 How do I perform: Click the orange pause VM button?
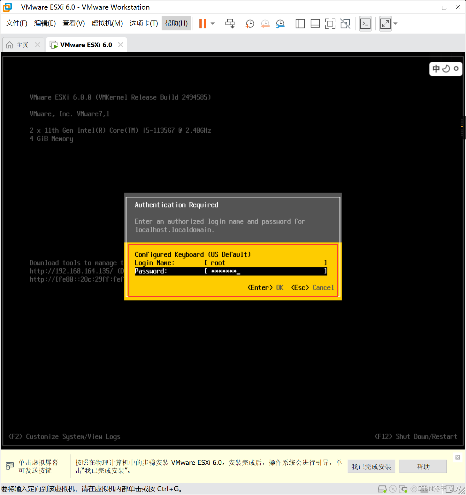[203, 23]
